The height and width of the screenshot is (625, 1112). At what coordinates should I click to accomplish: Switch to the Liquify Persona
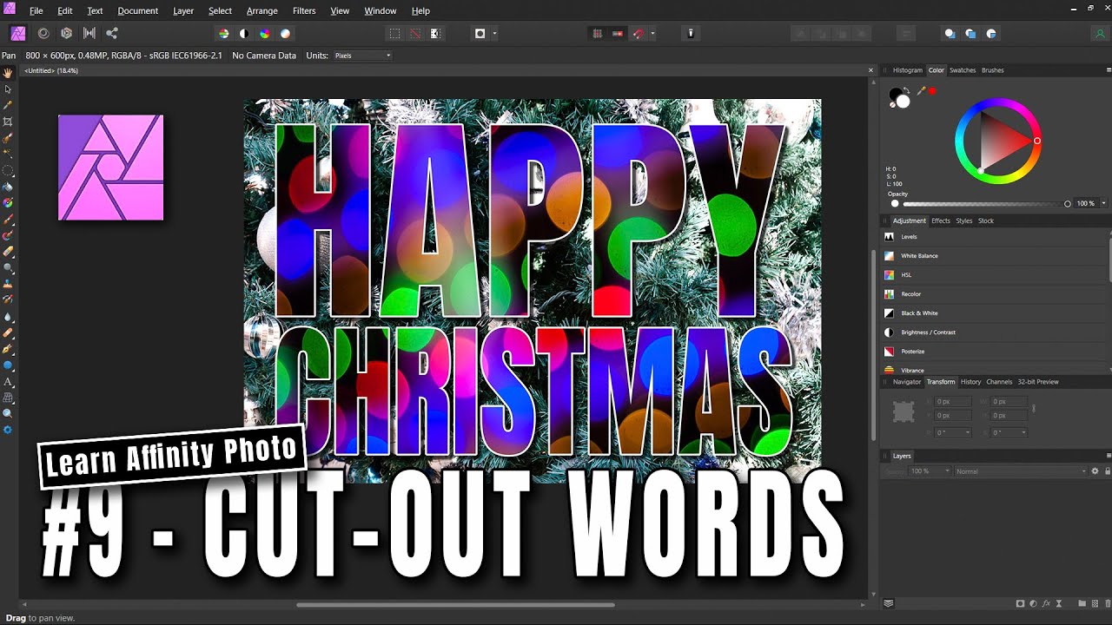(43, 34)
